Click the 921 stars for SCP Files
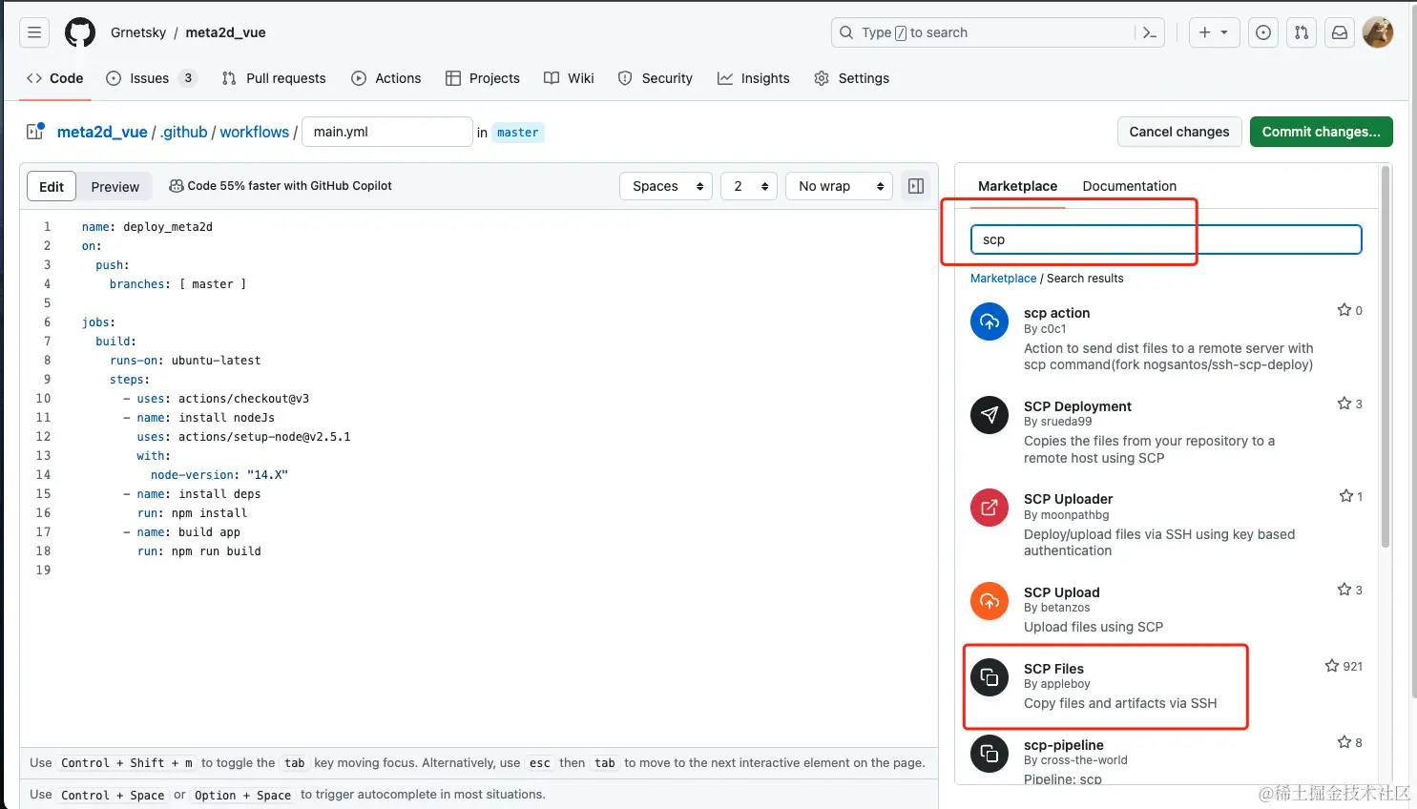 click(x=1344, y=666)
